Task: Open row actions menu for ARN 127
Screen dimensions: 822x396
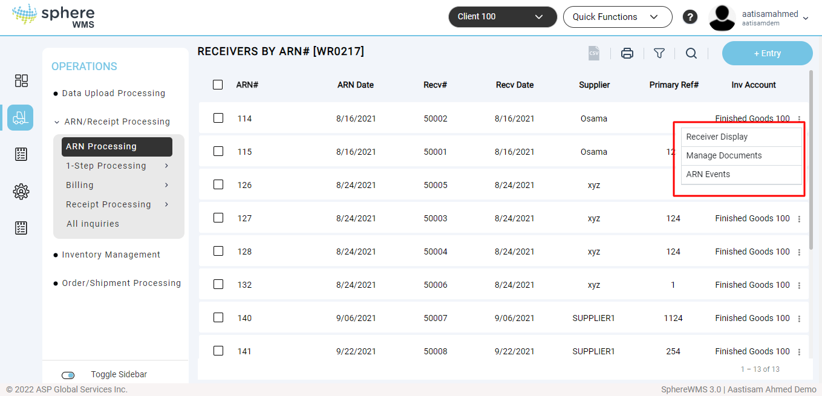Action: 799,219
